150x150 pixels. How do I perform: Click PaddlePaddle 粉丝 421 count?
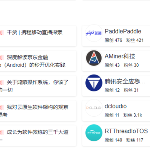coord(135,40)
